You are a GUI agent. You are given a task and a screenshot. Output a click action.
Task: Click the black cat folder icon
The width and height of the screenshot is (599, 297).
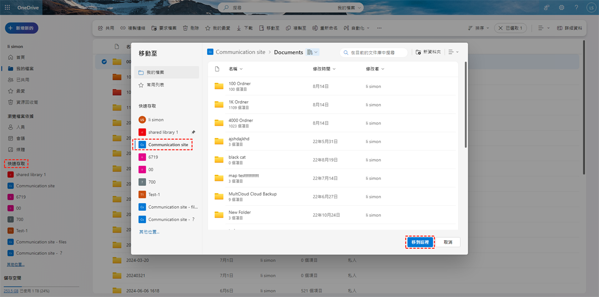(x=219, y=159)
